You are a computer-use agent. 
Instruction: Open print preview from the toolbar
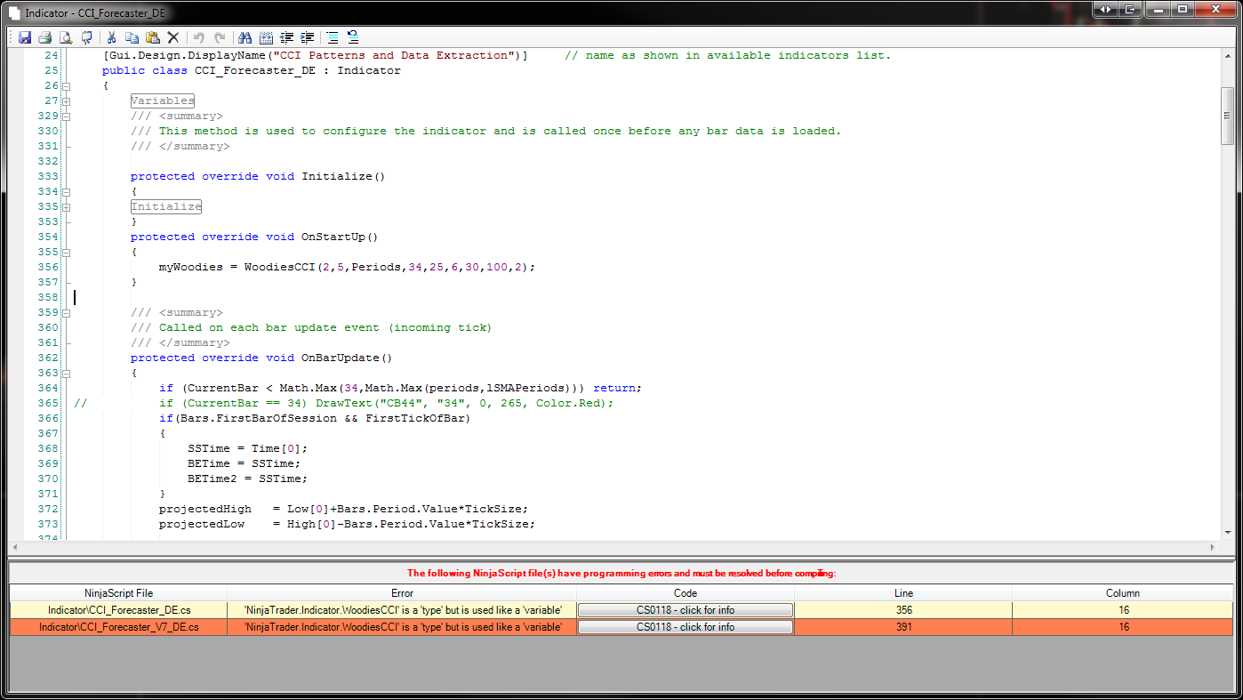click(66, 37)
